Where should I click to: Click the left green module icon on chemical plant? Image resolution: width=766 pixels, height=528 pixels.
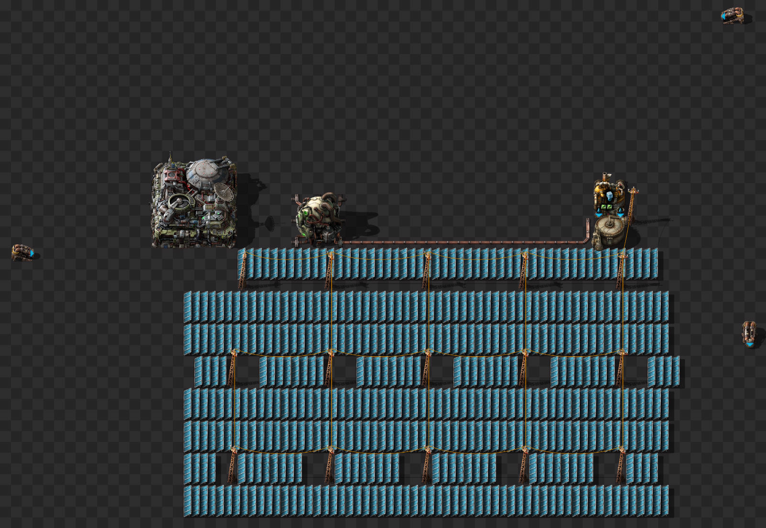pyautogui.click(x=604, y=207)
